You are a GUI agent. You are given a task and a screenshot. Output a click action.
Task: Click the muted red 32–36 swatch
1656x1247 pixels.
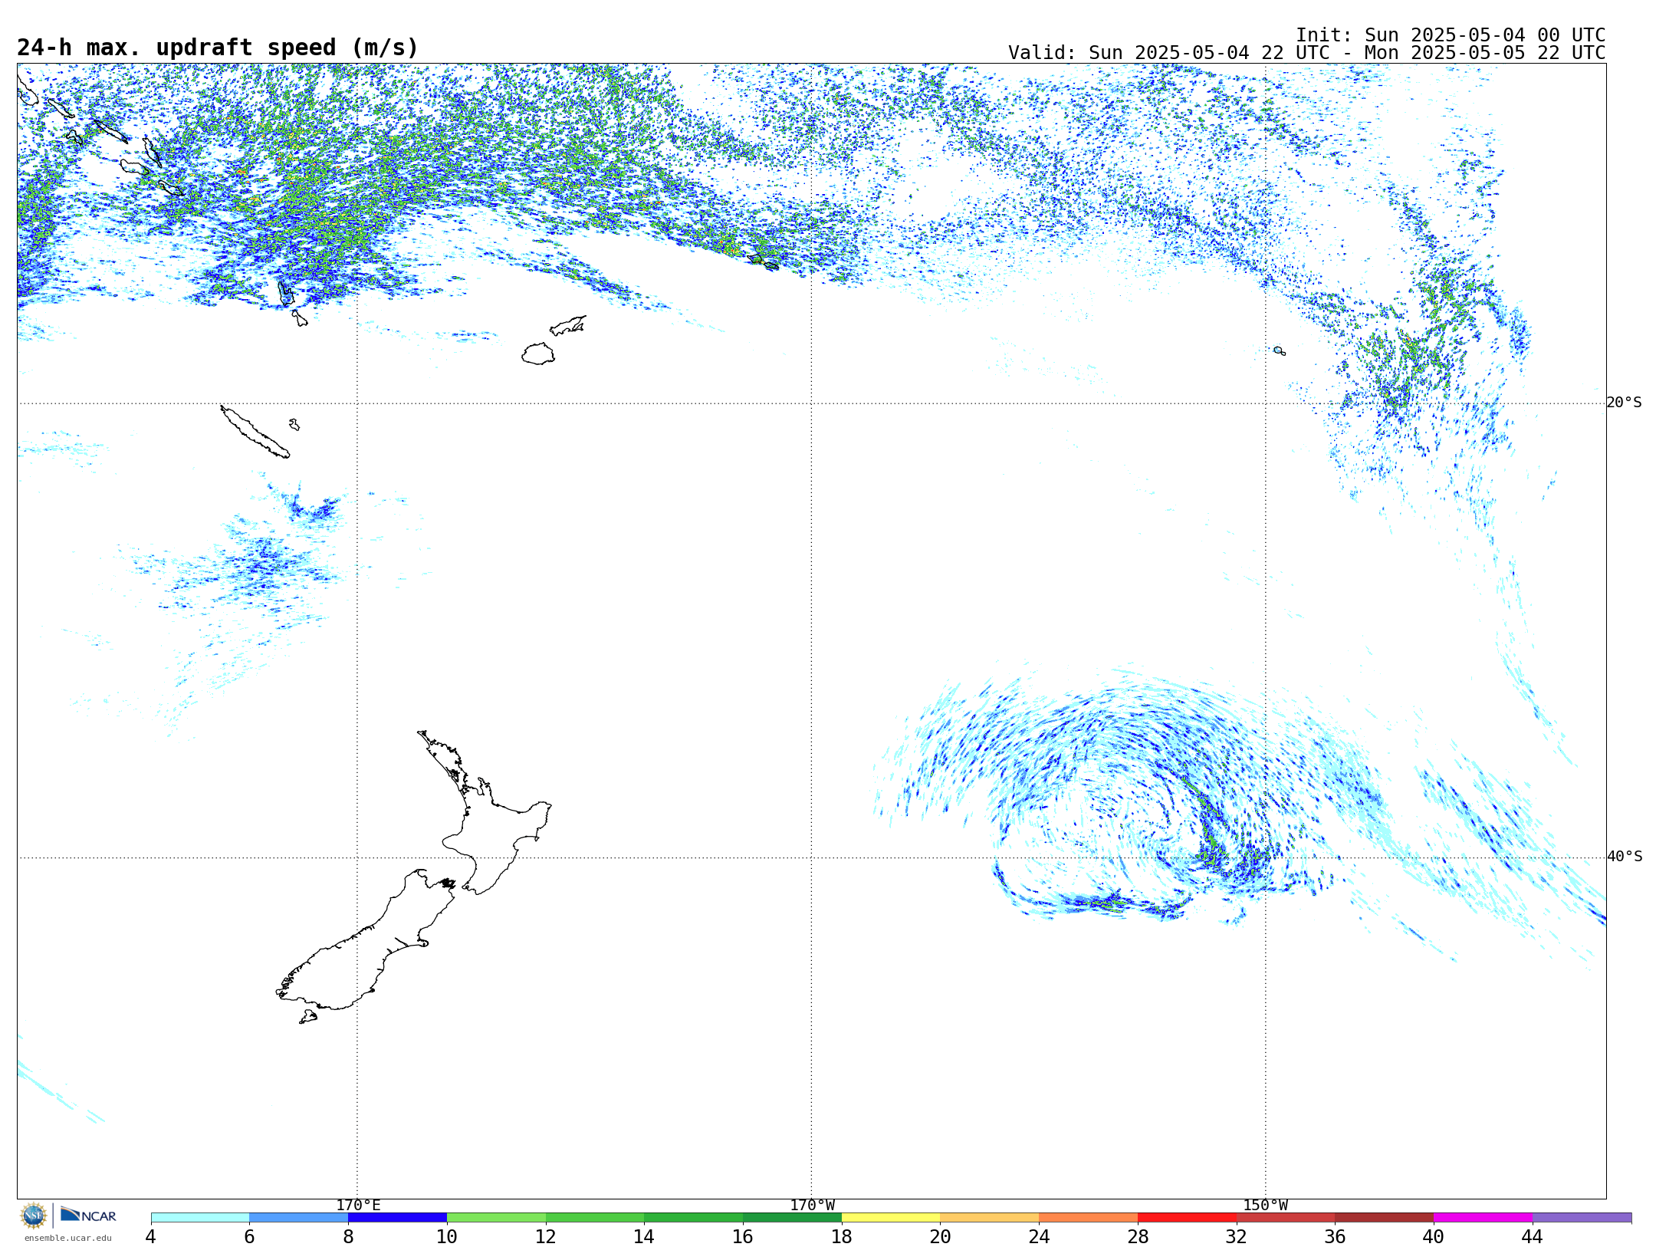tap(1286, 1217)
